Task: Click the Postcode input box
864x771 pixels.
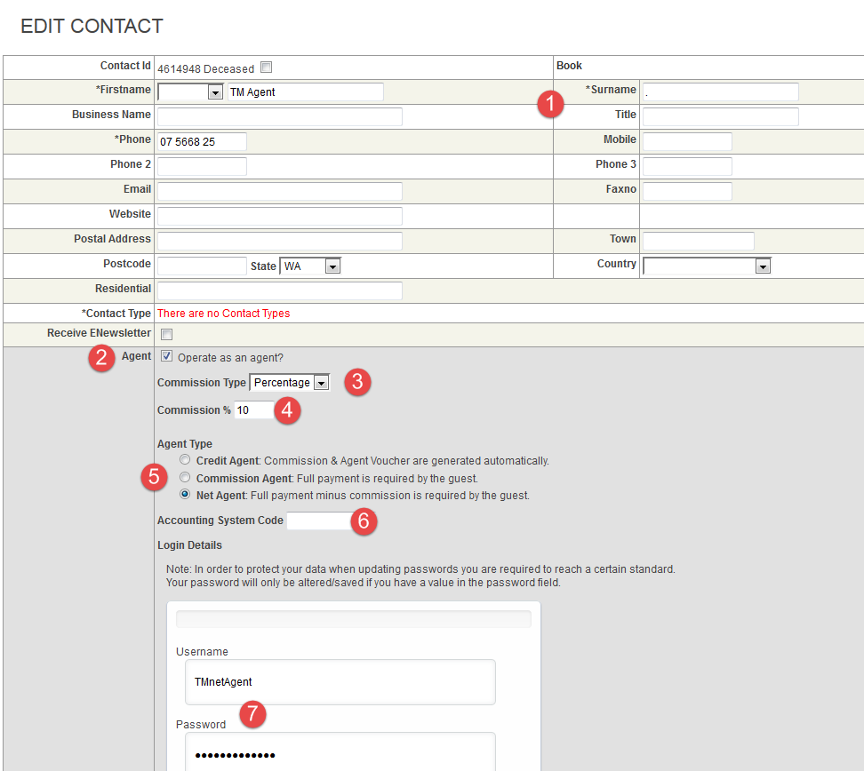Action: [203, 266]
